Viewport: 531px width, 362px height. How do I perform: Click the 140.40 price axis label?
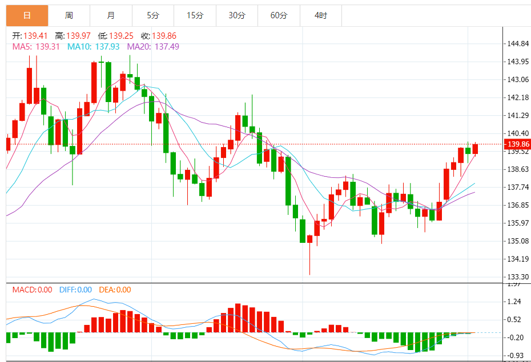click(518, 133)
